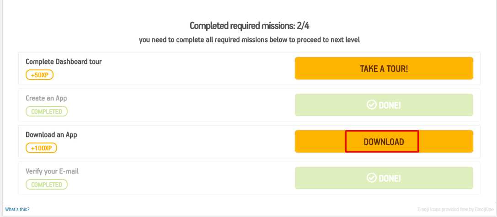The width and height of the screenshot is (497, 217).
Task: Select the +100XP reward badge
Action: pyautogui.click(x=41, y=148)
